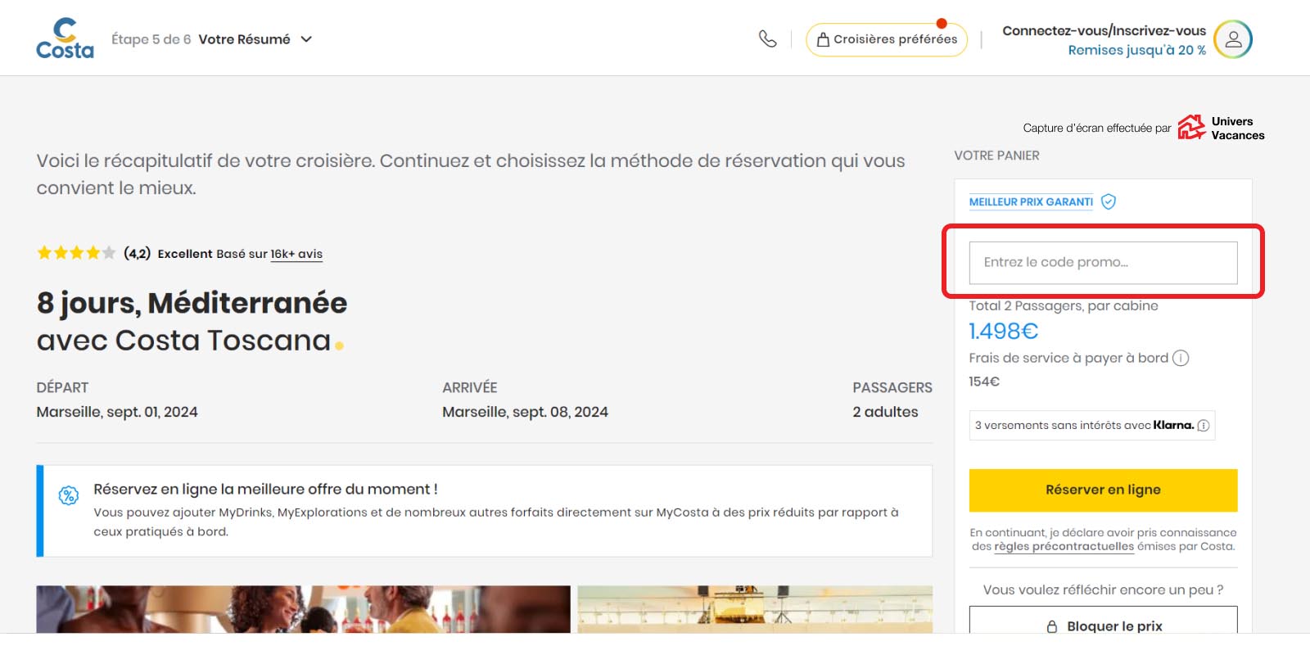Click the phone contact icon

click(767, 38)
